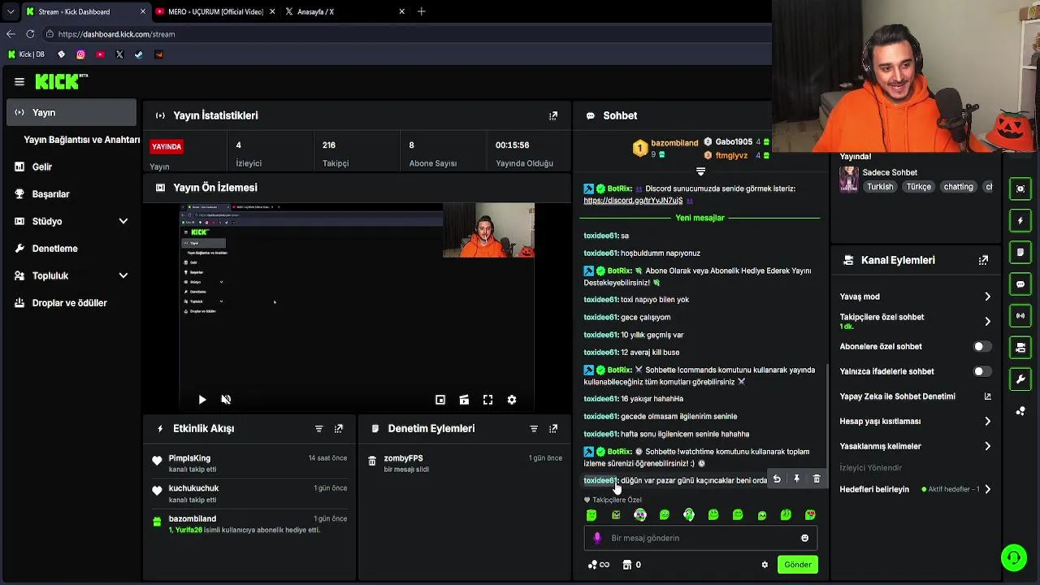Open the Discord invite link in chat
The image size is (1040, 585).
pyautogui.click(x=633, y=200)
